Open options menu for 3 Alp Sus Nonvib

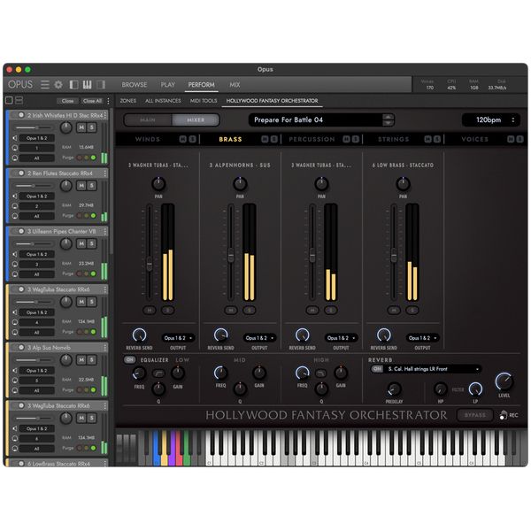point(105,348)
